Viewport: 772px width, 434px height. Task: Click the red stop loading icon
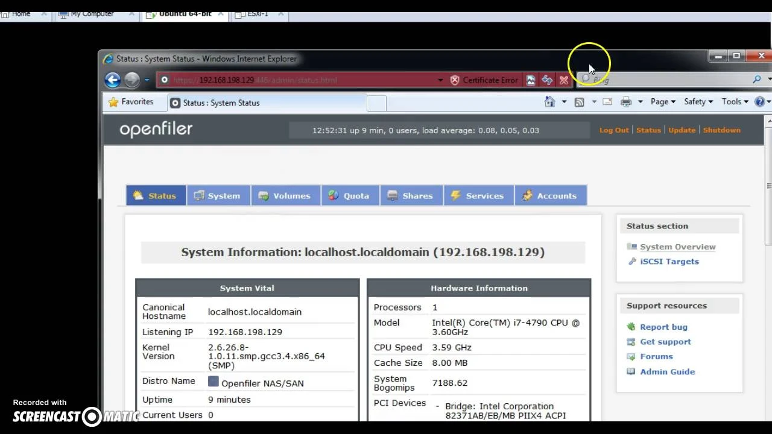563,80
